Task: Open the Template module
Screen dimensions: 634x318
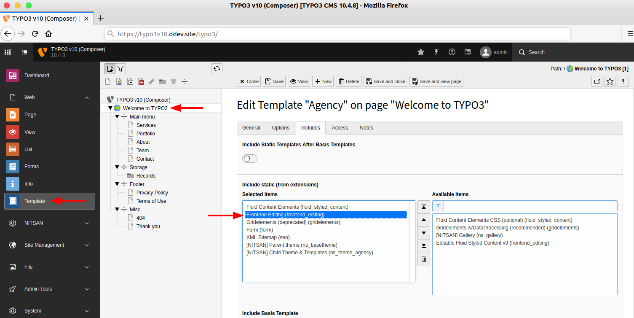Action: [x=50, y=201]
